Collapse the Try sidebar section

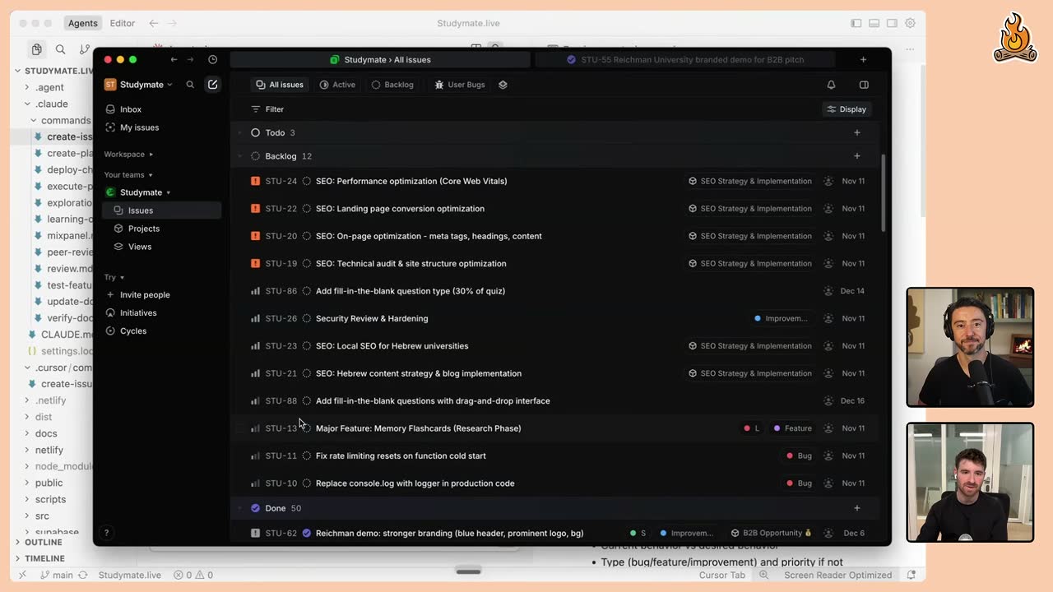(114, 277)
